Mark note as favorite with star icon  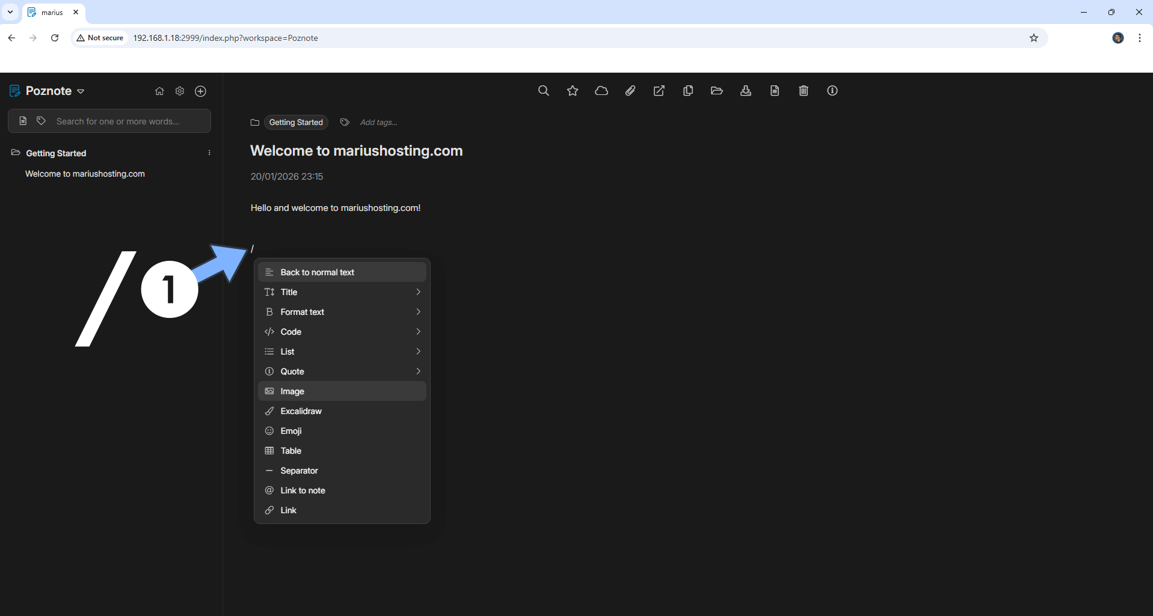[572, 91]
